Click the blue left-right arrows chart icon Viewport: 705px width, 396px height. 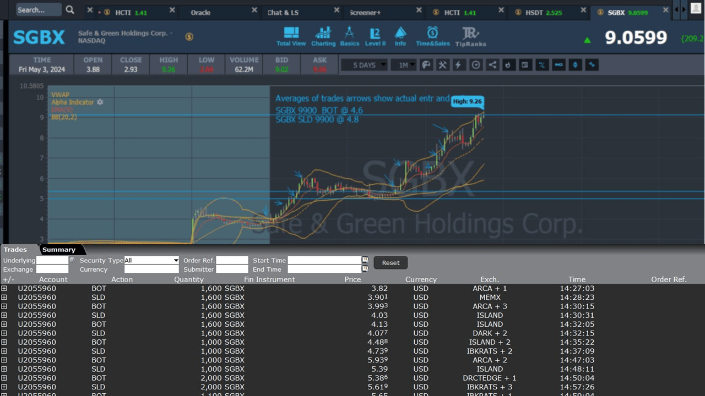click(x=592, y=65)
